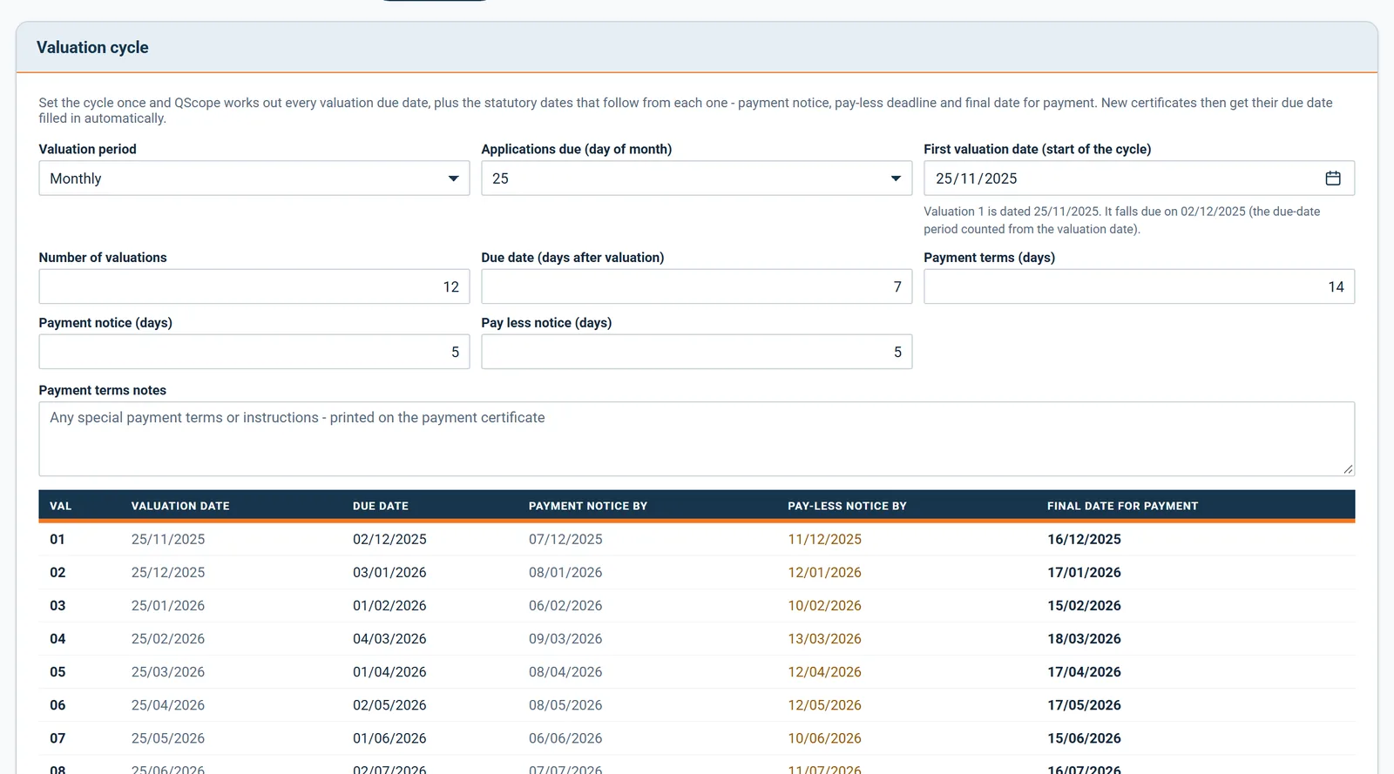The height and width of the screenshot is (774, 1394).
Task: Select valuation number 03 in the table
Action: [58, 606]
